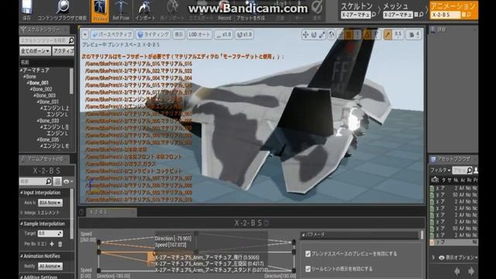Open the Axis to Scale BSA None dropdown
This screenshot has width=496, height=279.
click(x=50, y=202)
